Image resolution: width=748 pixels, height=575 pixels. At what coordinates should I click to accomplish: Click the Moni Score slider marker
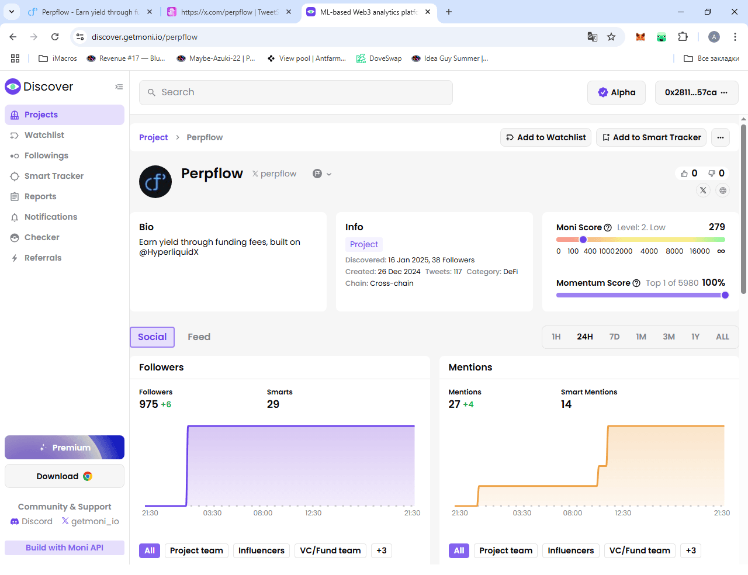pyautogui.click(x=583, y=240)
